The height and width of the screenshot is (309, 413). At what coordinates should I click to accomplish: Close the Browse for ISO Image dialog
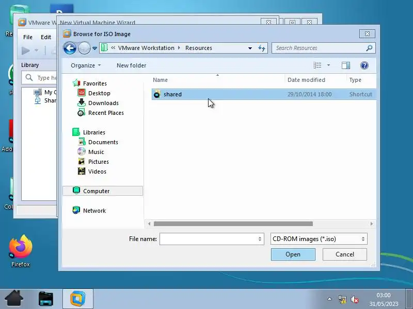pos(367,33)
